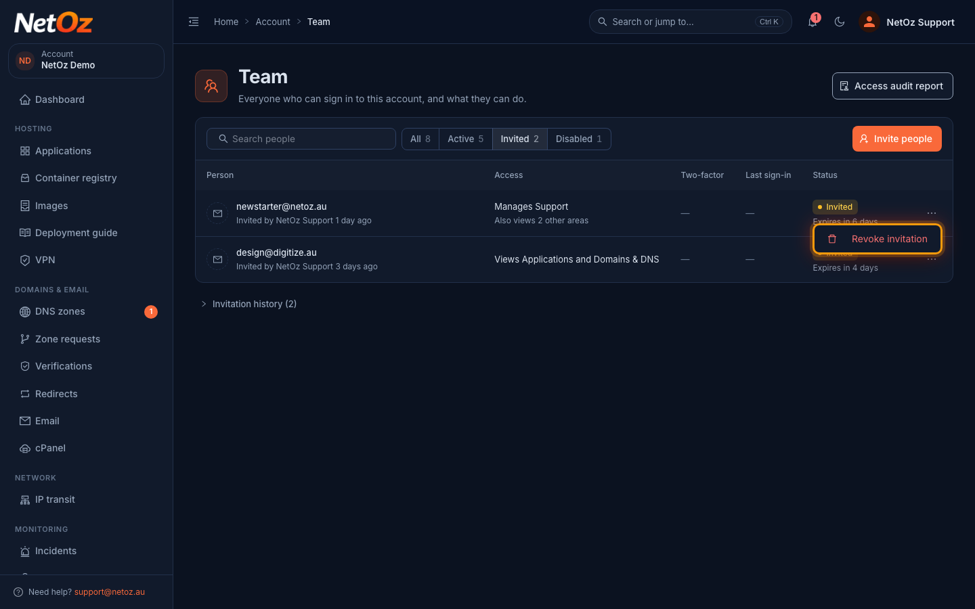The height and width of the screenshot is (609, 975).
Task: Switch to the Active 5 tab
Action: [466, 139]
